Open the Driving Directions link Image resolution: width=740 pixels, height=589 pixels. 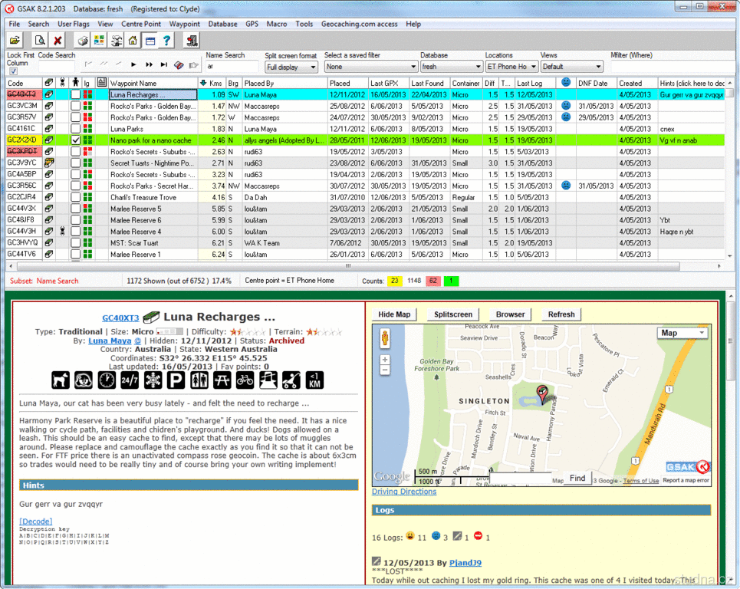click(x=404, y=492)
